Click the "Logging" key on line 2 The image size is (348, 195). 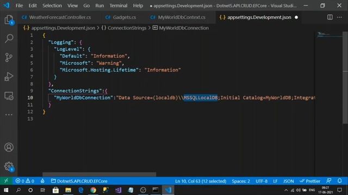tap(61, 42)
